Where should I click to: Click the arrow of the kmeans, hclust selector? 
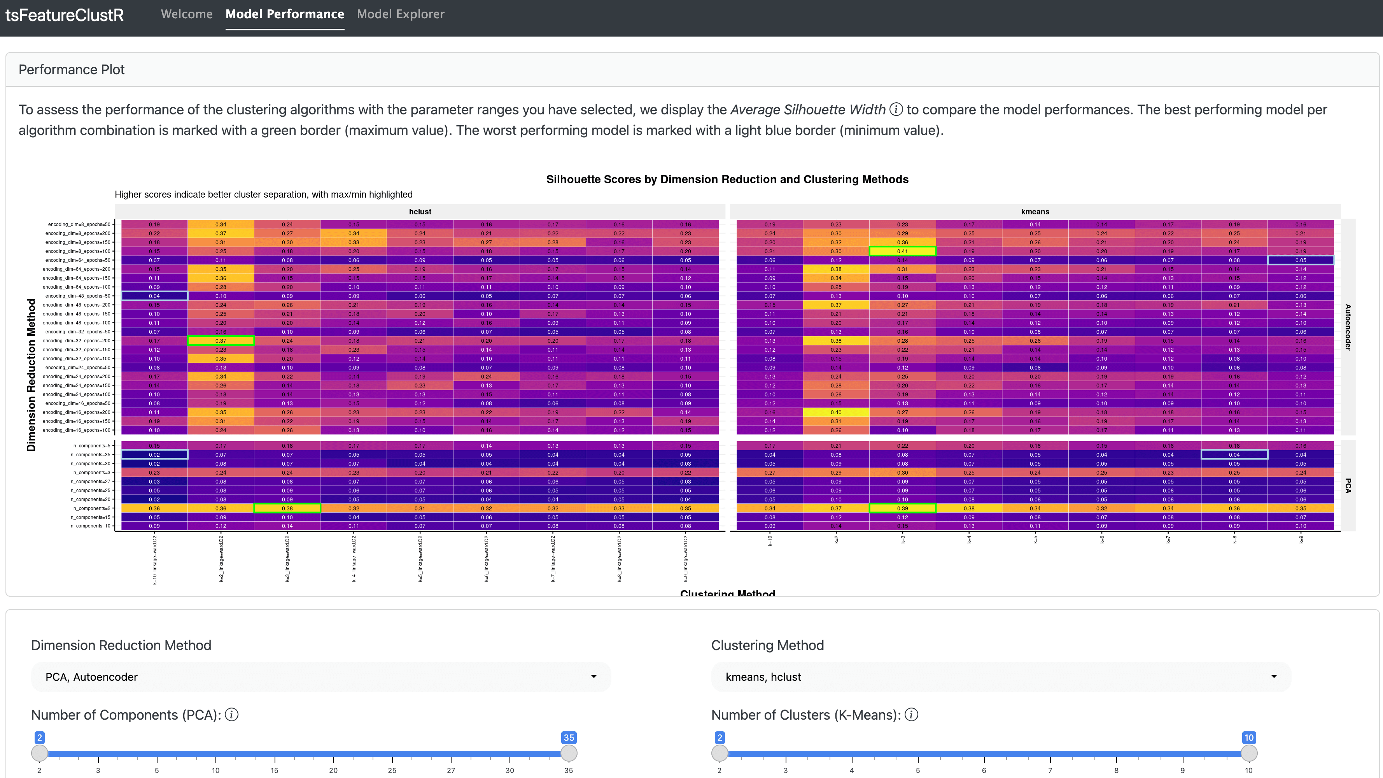(1273, 676)
